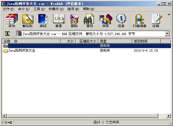The height and width of the screenshot is (126, 173).
Task: Sort by 修改时间 column header
Action: click(x=146, y=41)
